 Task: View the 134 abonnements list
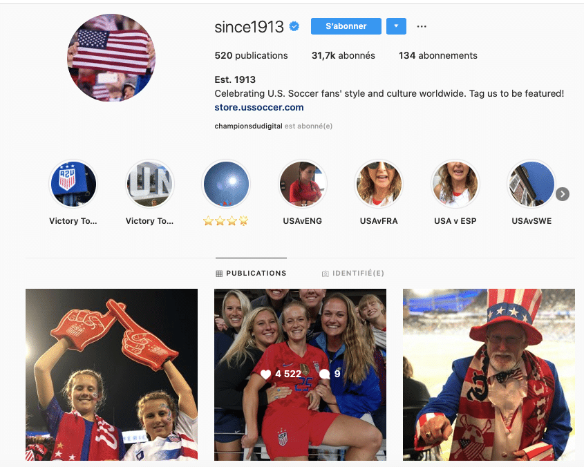coord(438,55)
